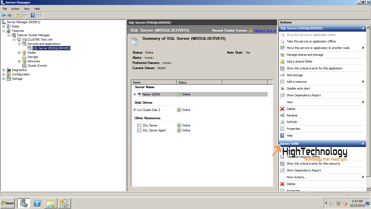Expand the Storage root tree node
371x209 pixels.
[4, 79]
